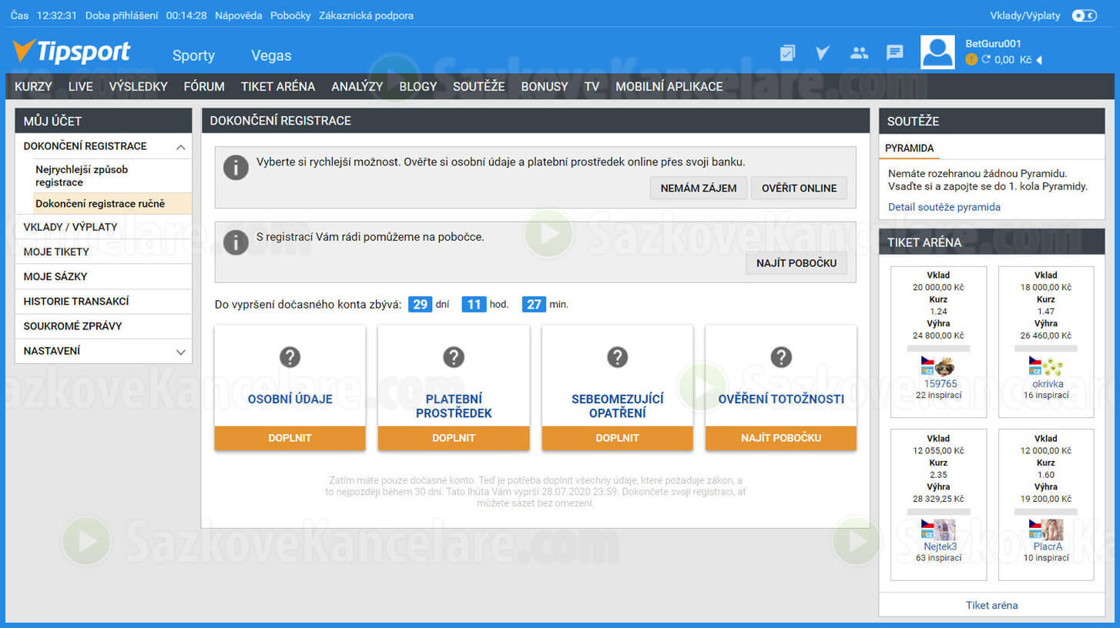Open the Blogy menu
The image size is (1120, 628).
(417, 86)
